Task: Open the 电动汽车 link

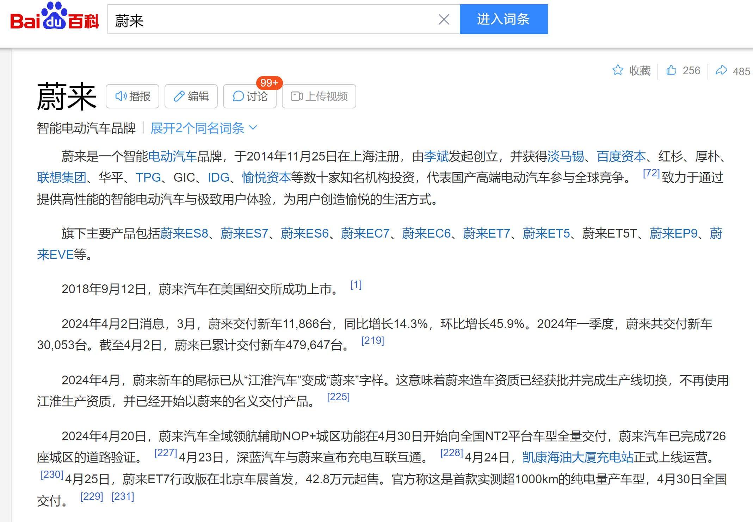Action: (x=172, y=156)
